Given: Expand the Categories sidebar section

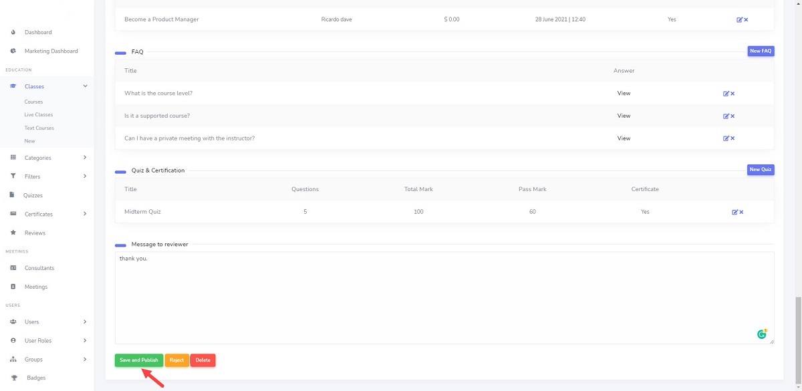Looking at the screenshot, I should click(x=85, y=158).
